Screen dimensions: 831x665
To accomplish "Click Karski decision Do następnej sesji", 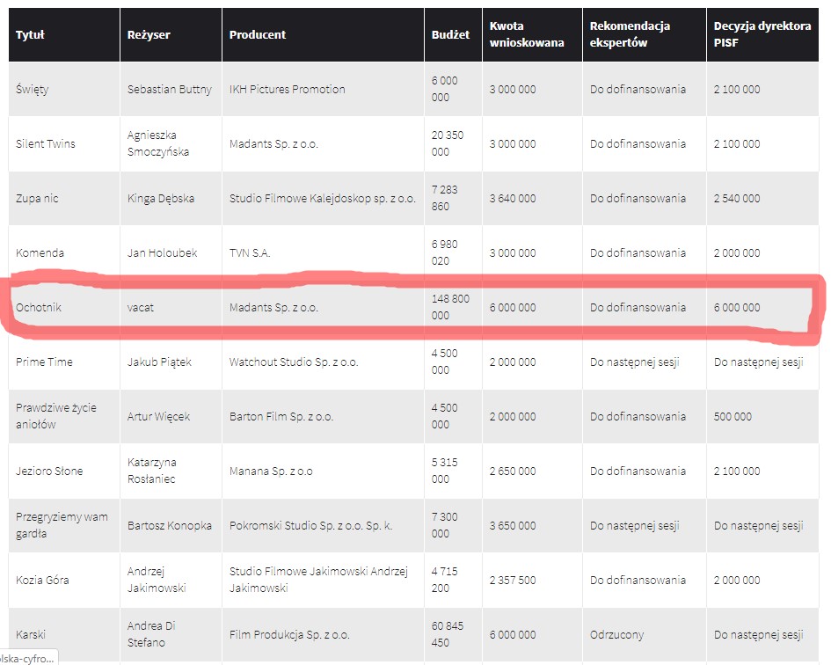I will pos(758,635).
